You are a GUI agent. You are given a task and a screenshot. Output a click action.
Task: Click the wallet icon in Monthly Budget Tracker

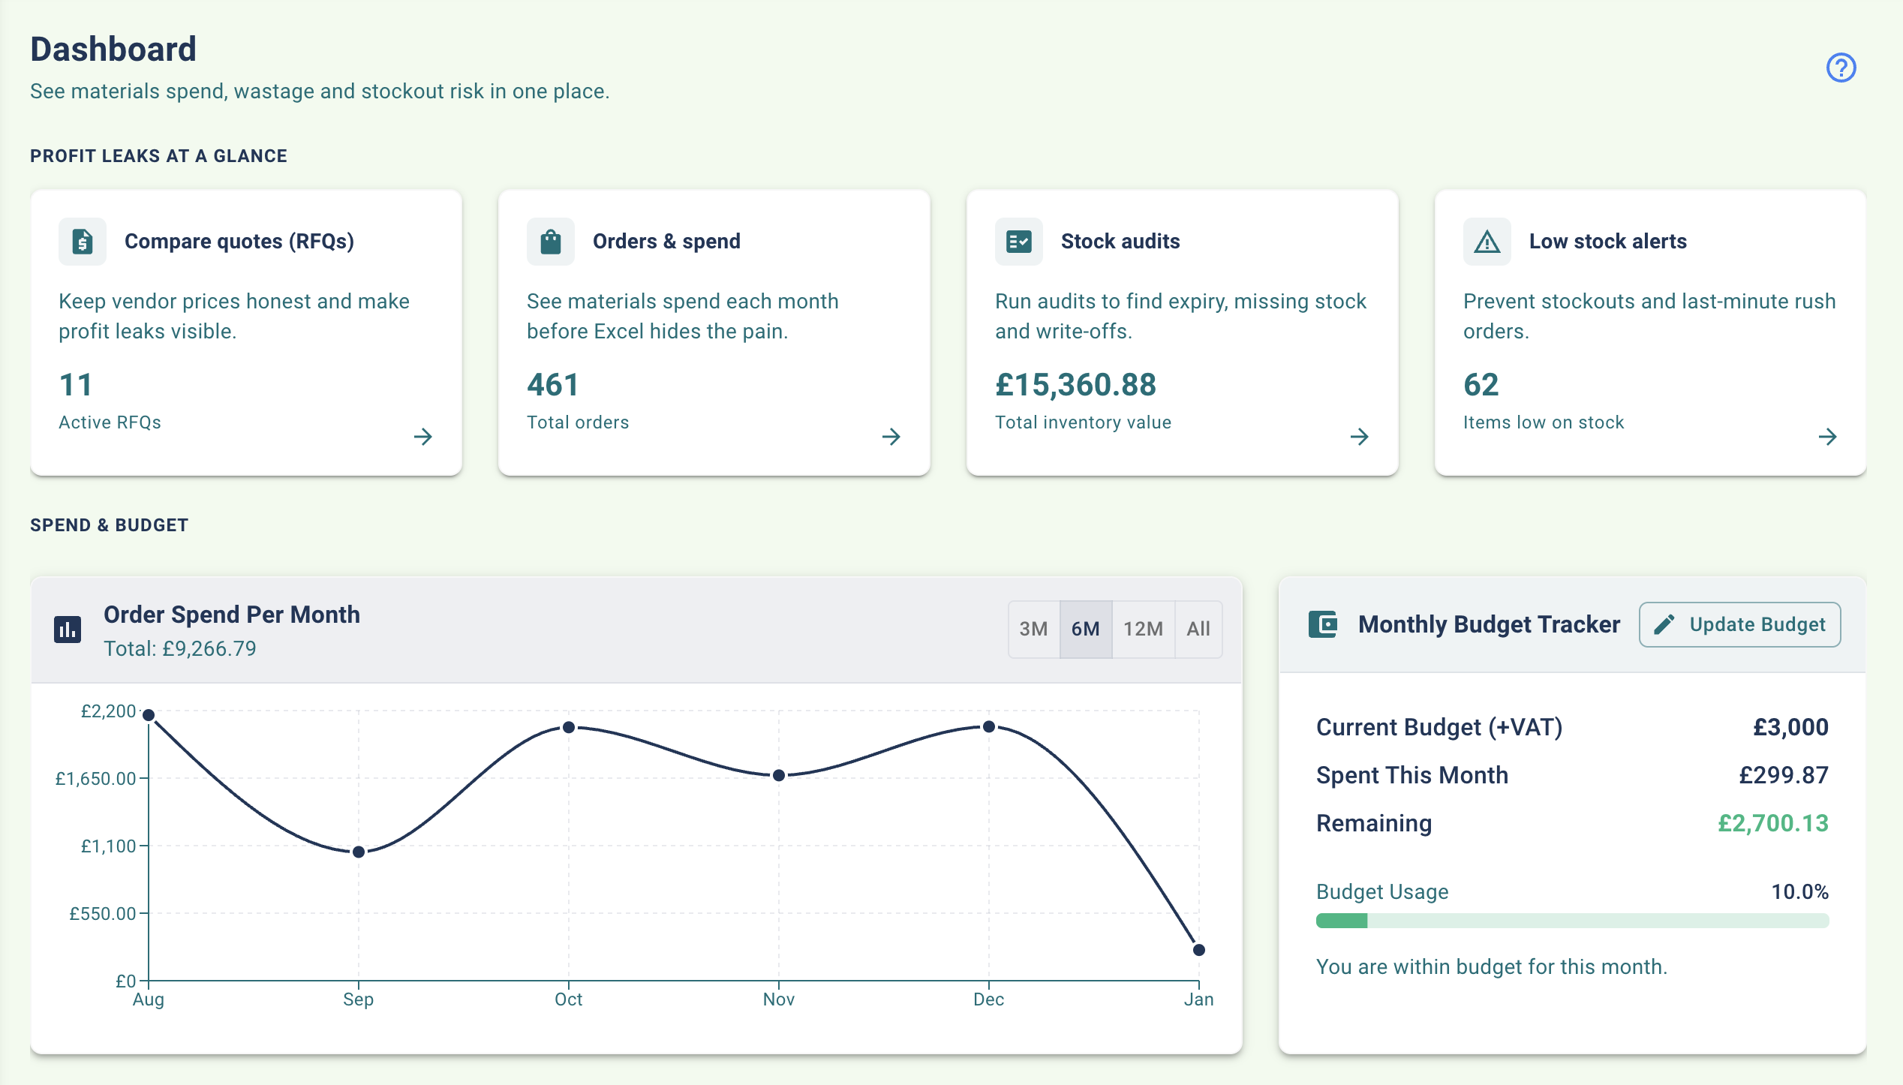[x=1324, y=624]
